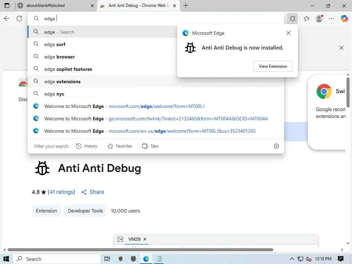Open the Extensions puzzle-piece button
Viewport: 352px width, 264px height.
click(293, 19)
